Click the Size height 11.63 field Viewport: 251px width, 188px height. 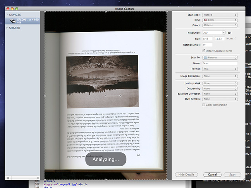tap(220, 39)
